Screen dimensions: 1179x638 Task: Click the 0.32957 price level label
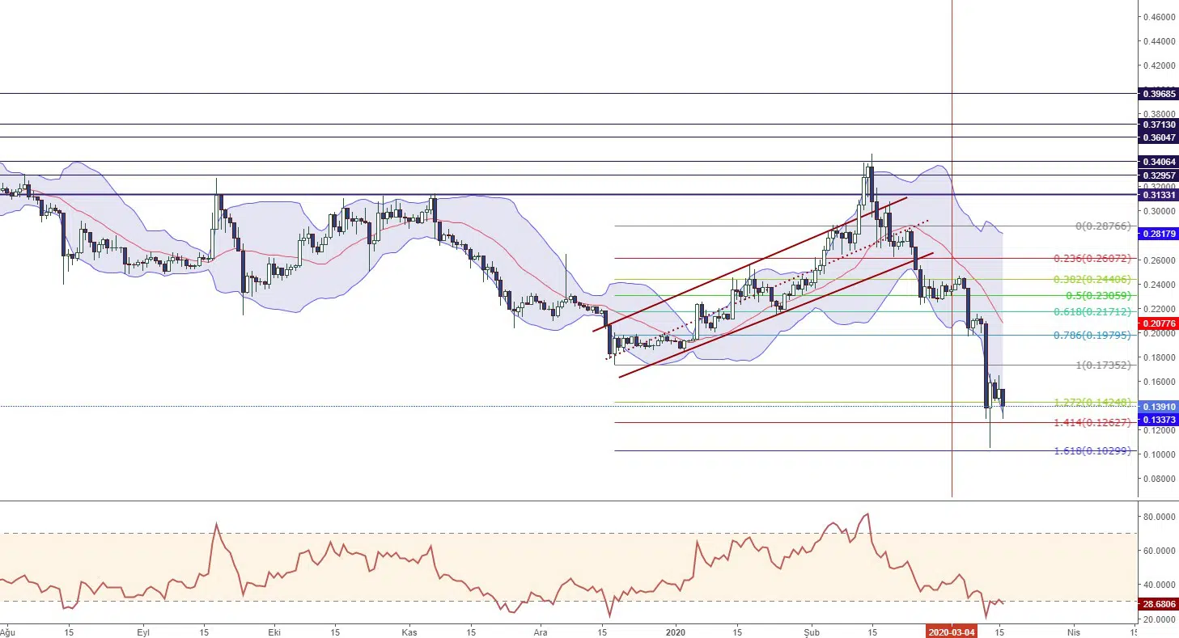point(1157,175)
